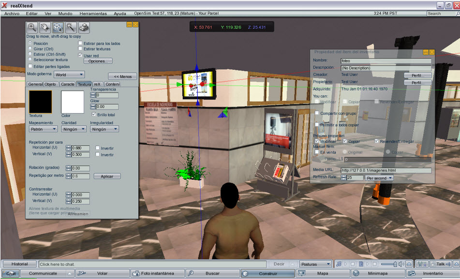
Task: Click Aplicar for repetition per meter
Action: (x=107, y=176)
